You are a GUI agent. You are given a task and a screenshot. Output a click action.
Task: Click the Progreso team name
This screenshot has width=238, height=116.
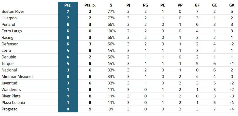tap(9, 109)
